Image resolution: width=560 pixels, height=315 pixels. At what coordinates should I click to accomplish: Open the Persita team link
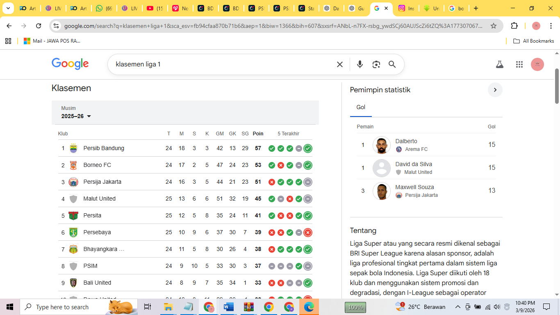tap(92, 215)
